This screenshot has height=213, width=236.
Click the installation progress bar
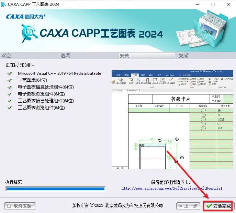56,189
